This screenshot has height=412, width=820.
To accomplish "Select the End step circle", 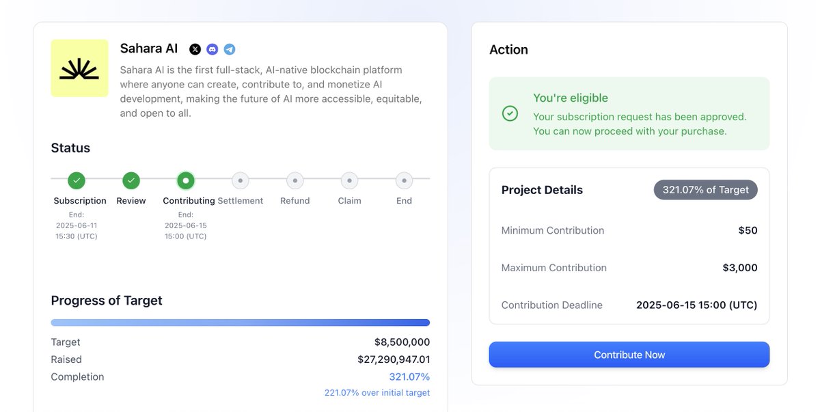I will (404, 180).
